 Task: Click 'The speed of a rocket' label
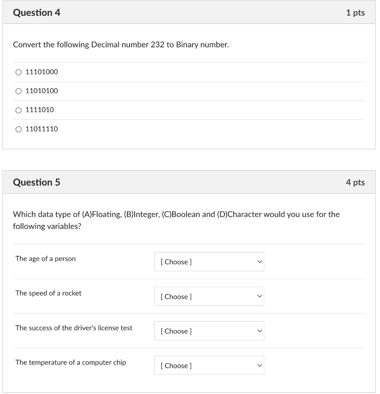click(48, 293)
